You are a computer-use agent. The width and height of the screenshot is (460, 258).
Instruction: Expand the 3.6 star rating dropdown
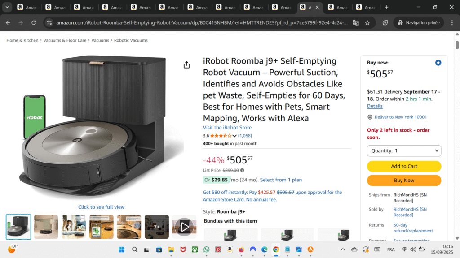tap(234, 135)
